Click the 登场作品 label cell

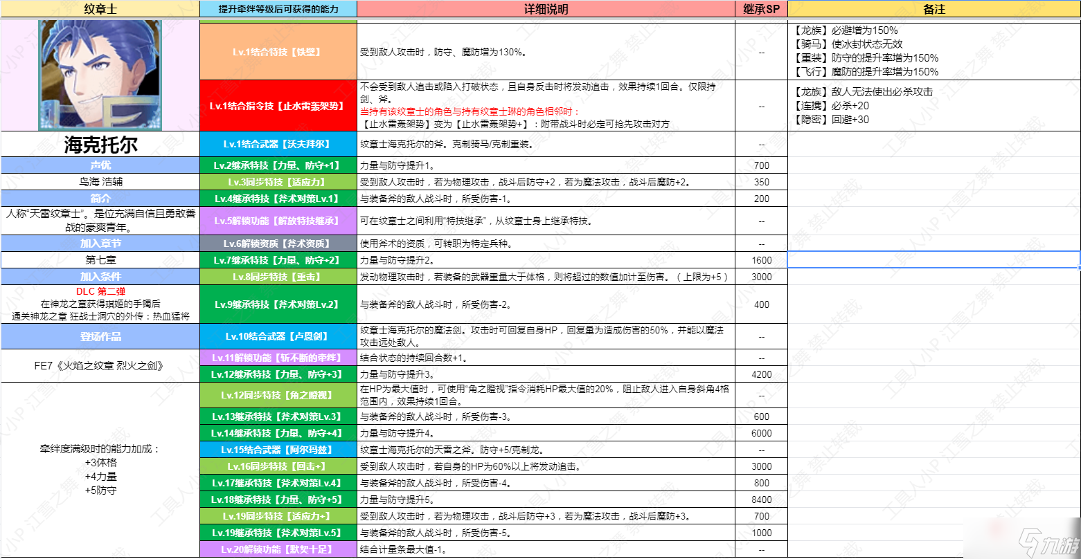[x=100, y=337]
